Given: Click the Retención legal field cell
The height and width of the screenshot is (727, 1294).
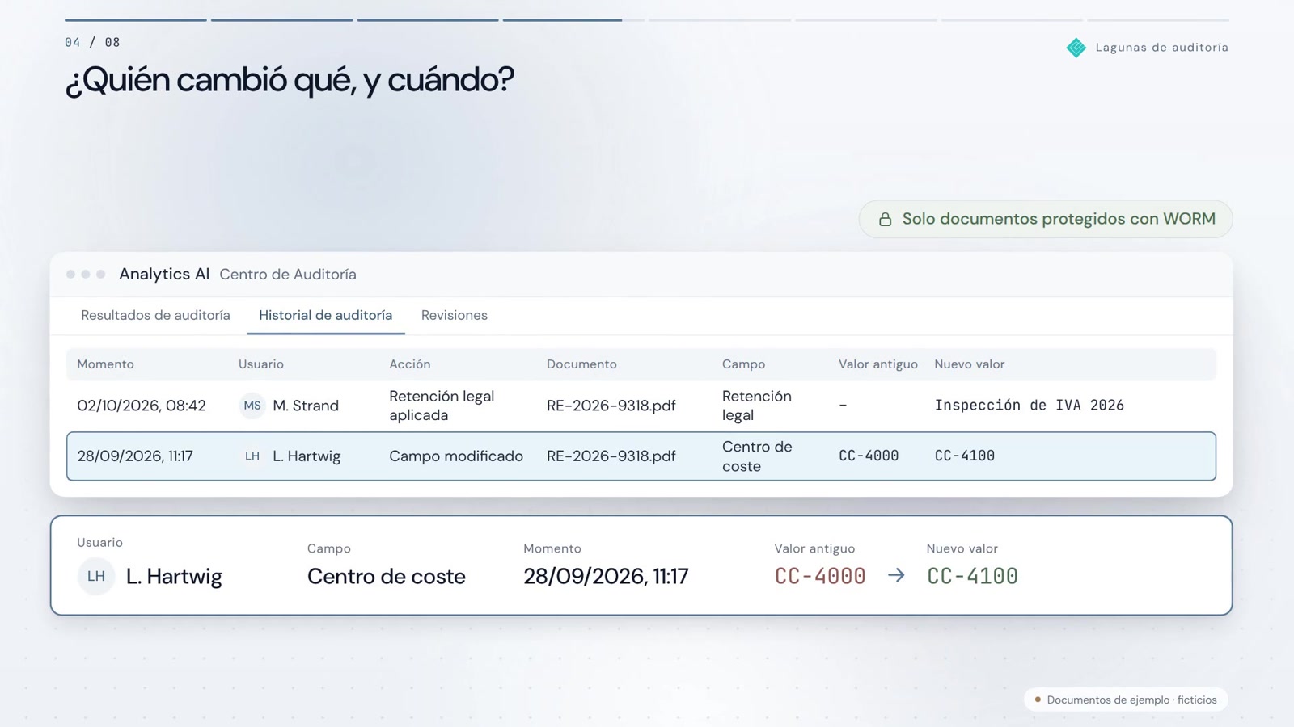Looking at the screenshot, I should pyautogui.click(x=757, y=406).
